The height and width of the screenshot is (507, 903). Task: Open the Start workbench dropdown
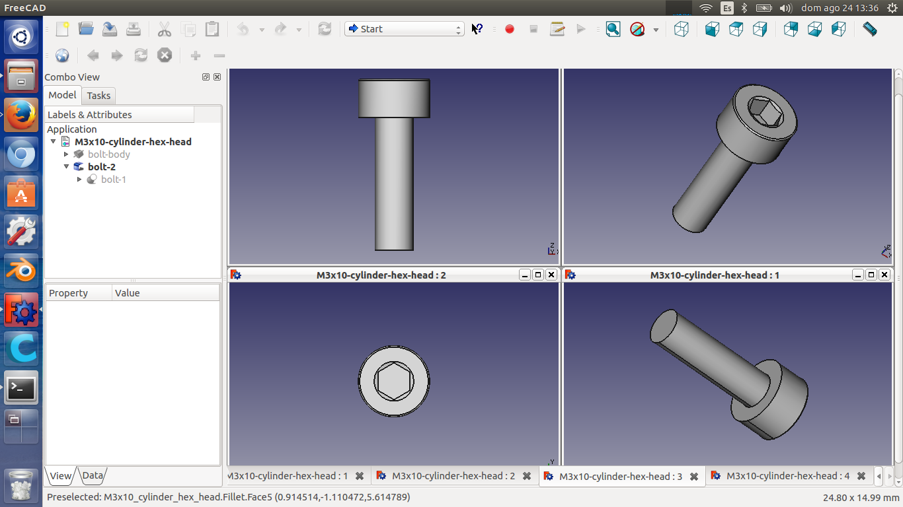[404, 29]
